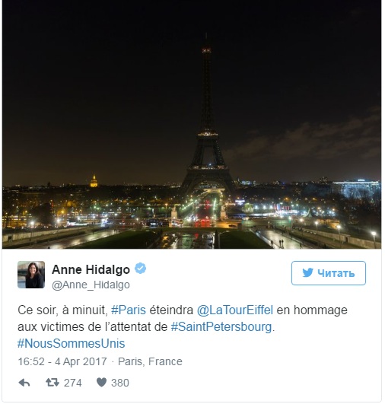Open the 16:52 - 4 Apr 2017 timestamp
This screenshot has height=404, width=385.
coord(62,361)
